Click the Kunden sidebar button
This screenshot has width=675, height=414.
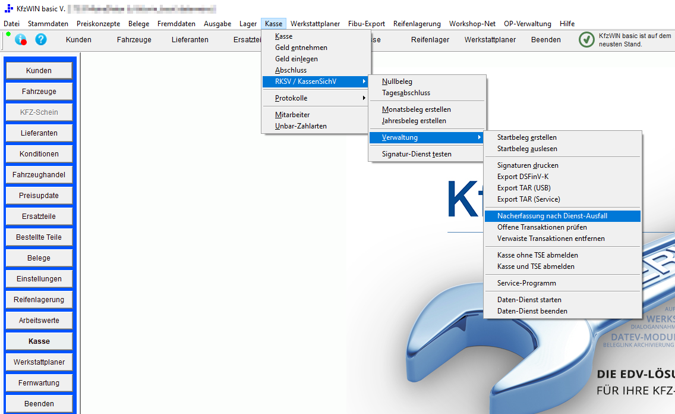pyautogui.click(x=39, y=71)
